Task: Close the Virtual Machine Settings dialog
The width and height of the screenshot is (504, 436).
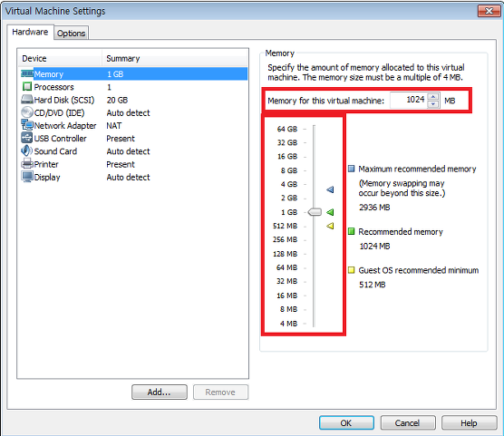Action: tap(489, 11)
